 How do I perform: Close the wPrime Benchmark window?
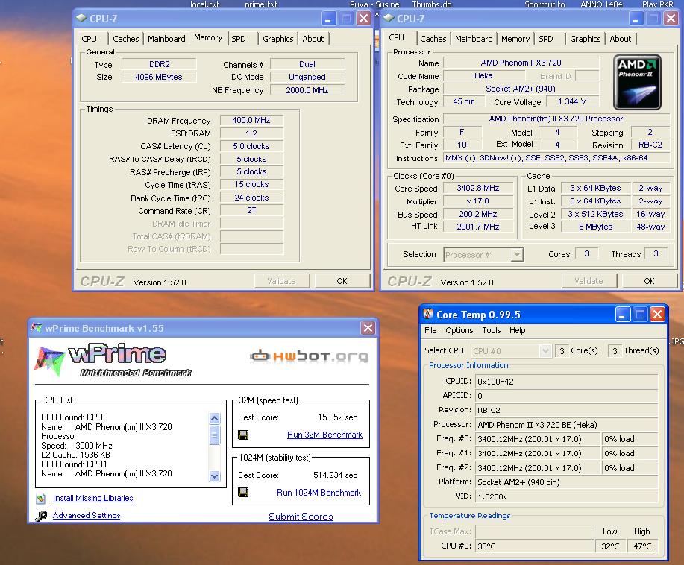pyautogui.click(x=368, y=328)
